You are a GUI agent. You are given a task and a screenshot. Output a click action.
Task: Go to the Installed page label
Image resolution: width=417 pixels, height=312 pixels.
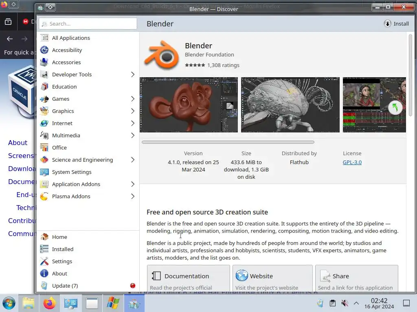coord(63,249)
